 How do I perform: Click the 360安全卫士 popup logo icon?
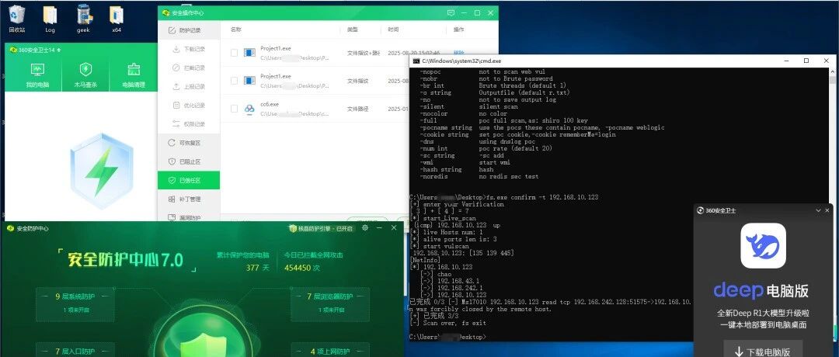coord(701,210)
